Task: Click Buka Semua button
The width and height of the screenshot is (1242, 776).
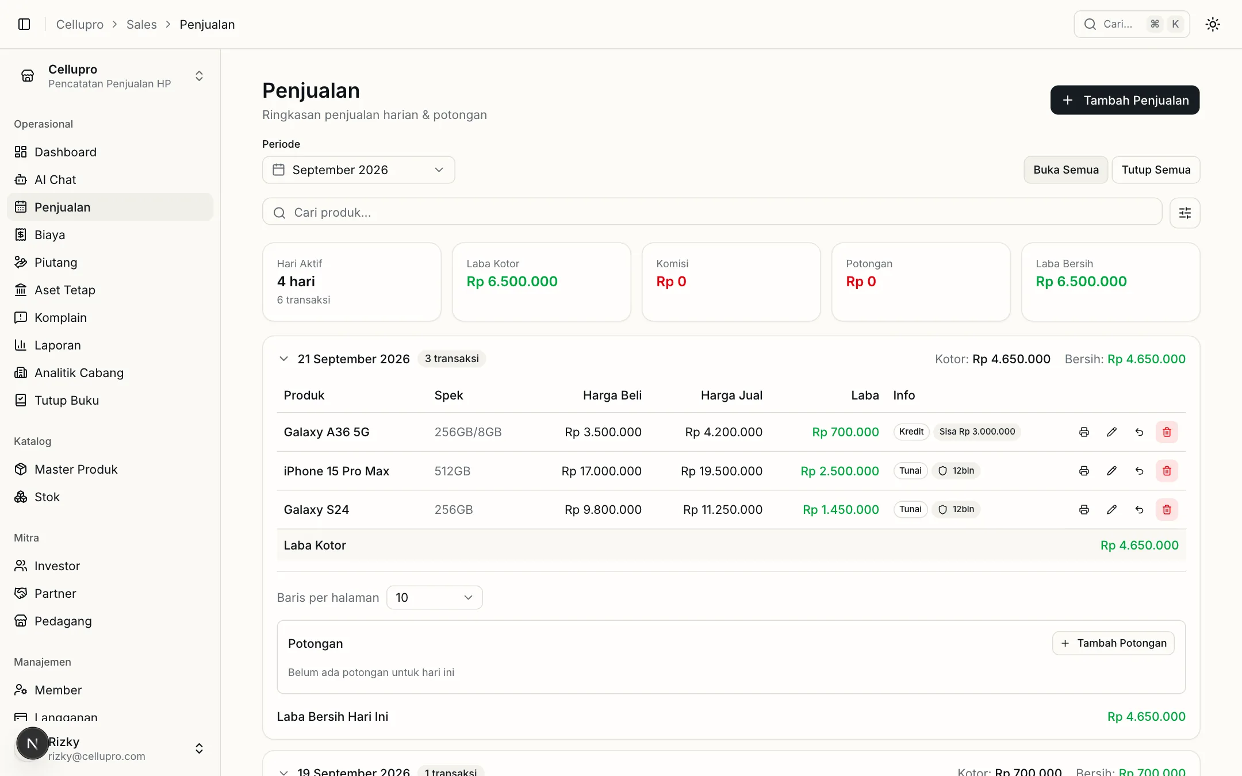Action: (1065, 170)
